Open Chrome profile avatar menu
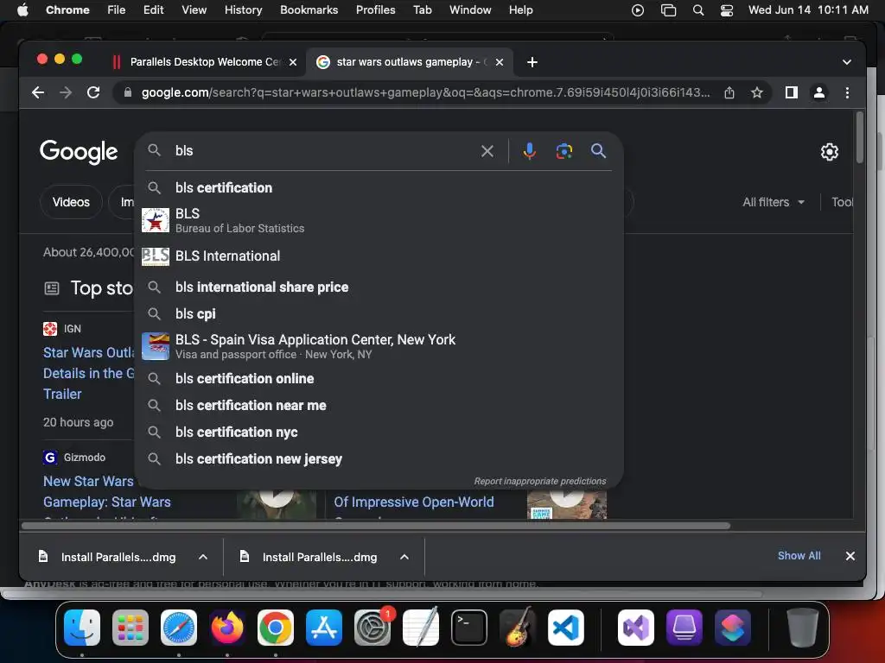 point(819,92)
